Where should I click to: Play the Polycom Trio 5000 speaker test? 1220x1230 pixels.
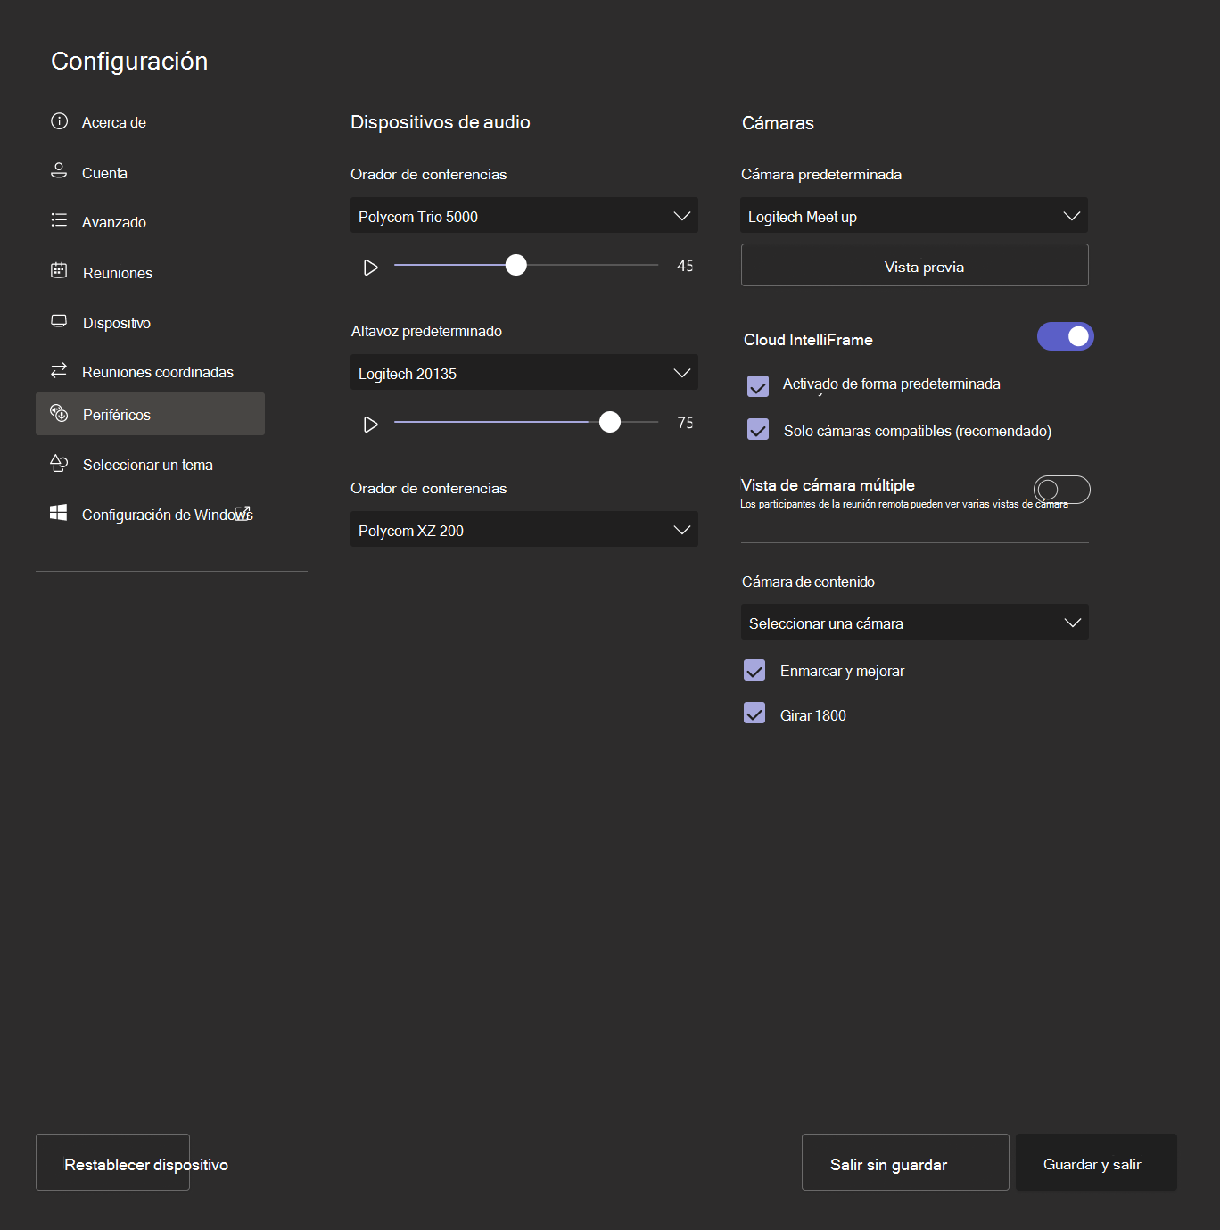click(371, 266)
